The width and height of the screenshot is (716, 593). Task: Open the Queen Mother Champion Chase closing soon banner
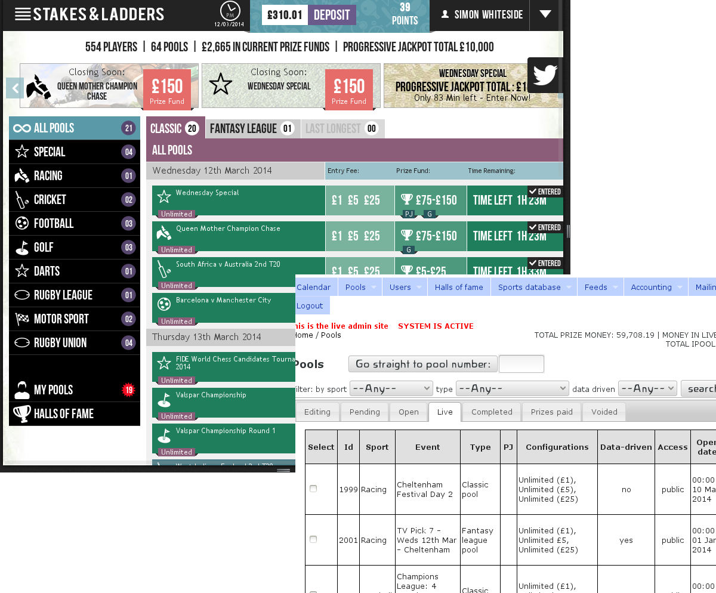pyautogui.click(x=109, y=86)
